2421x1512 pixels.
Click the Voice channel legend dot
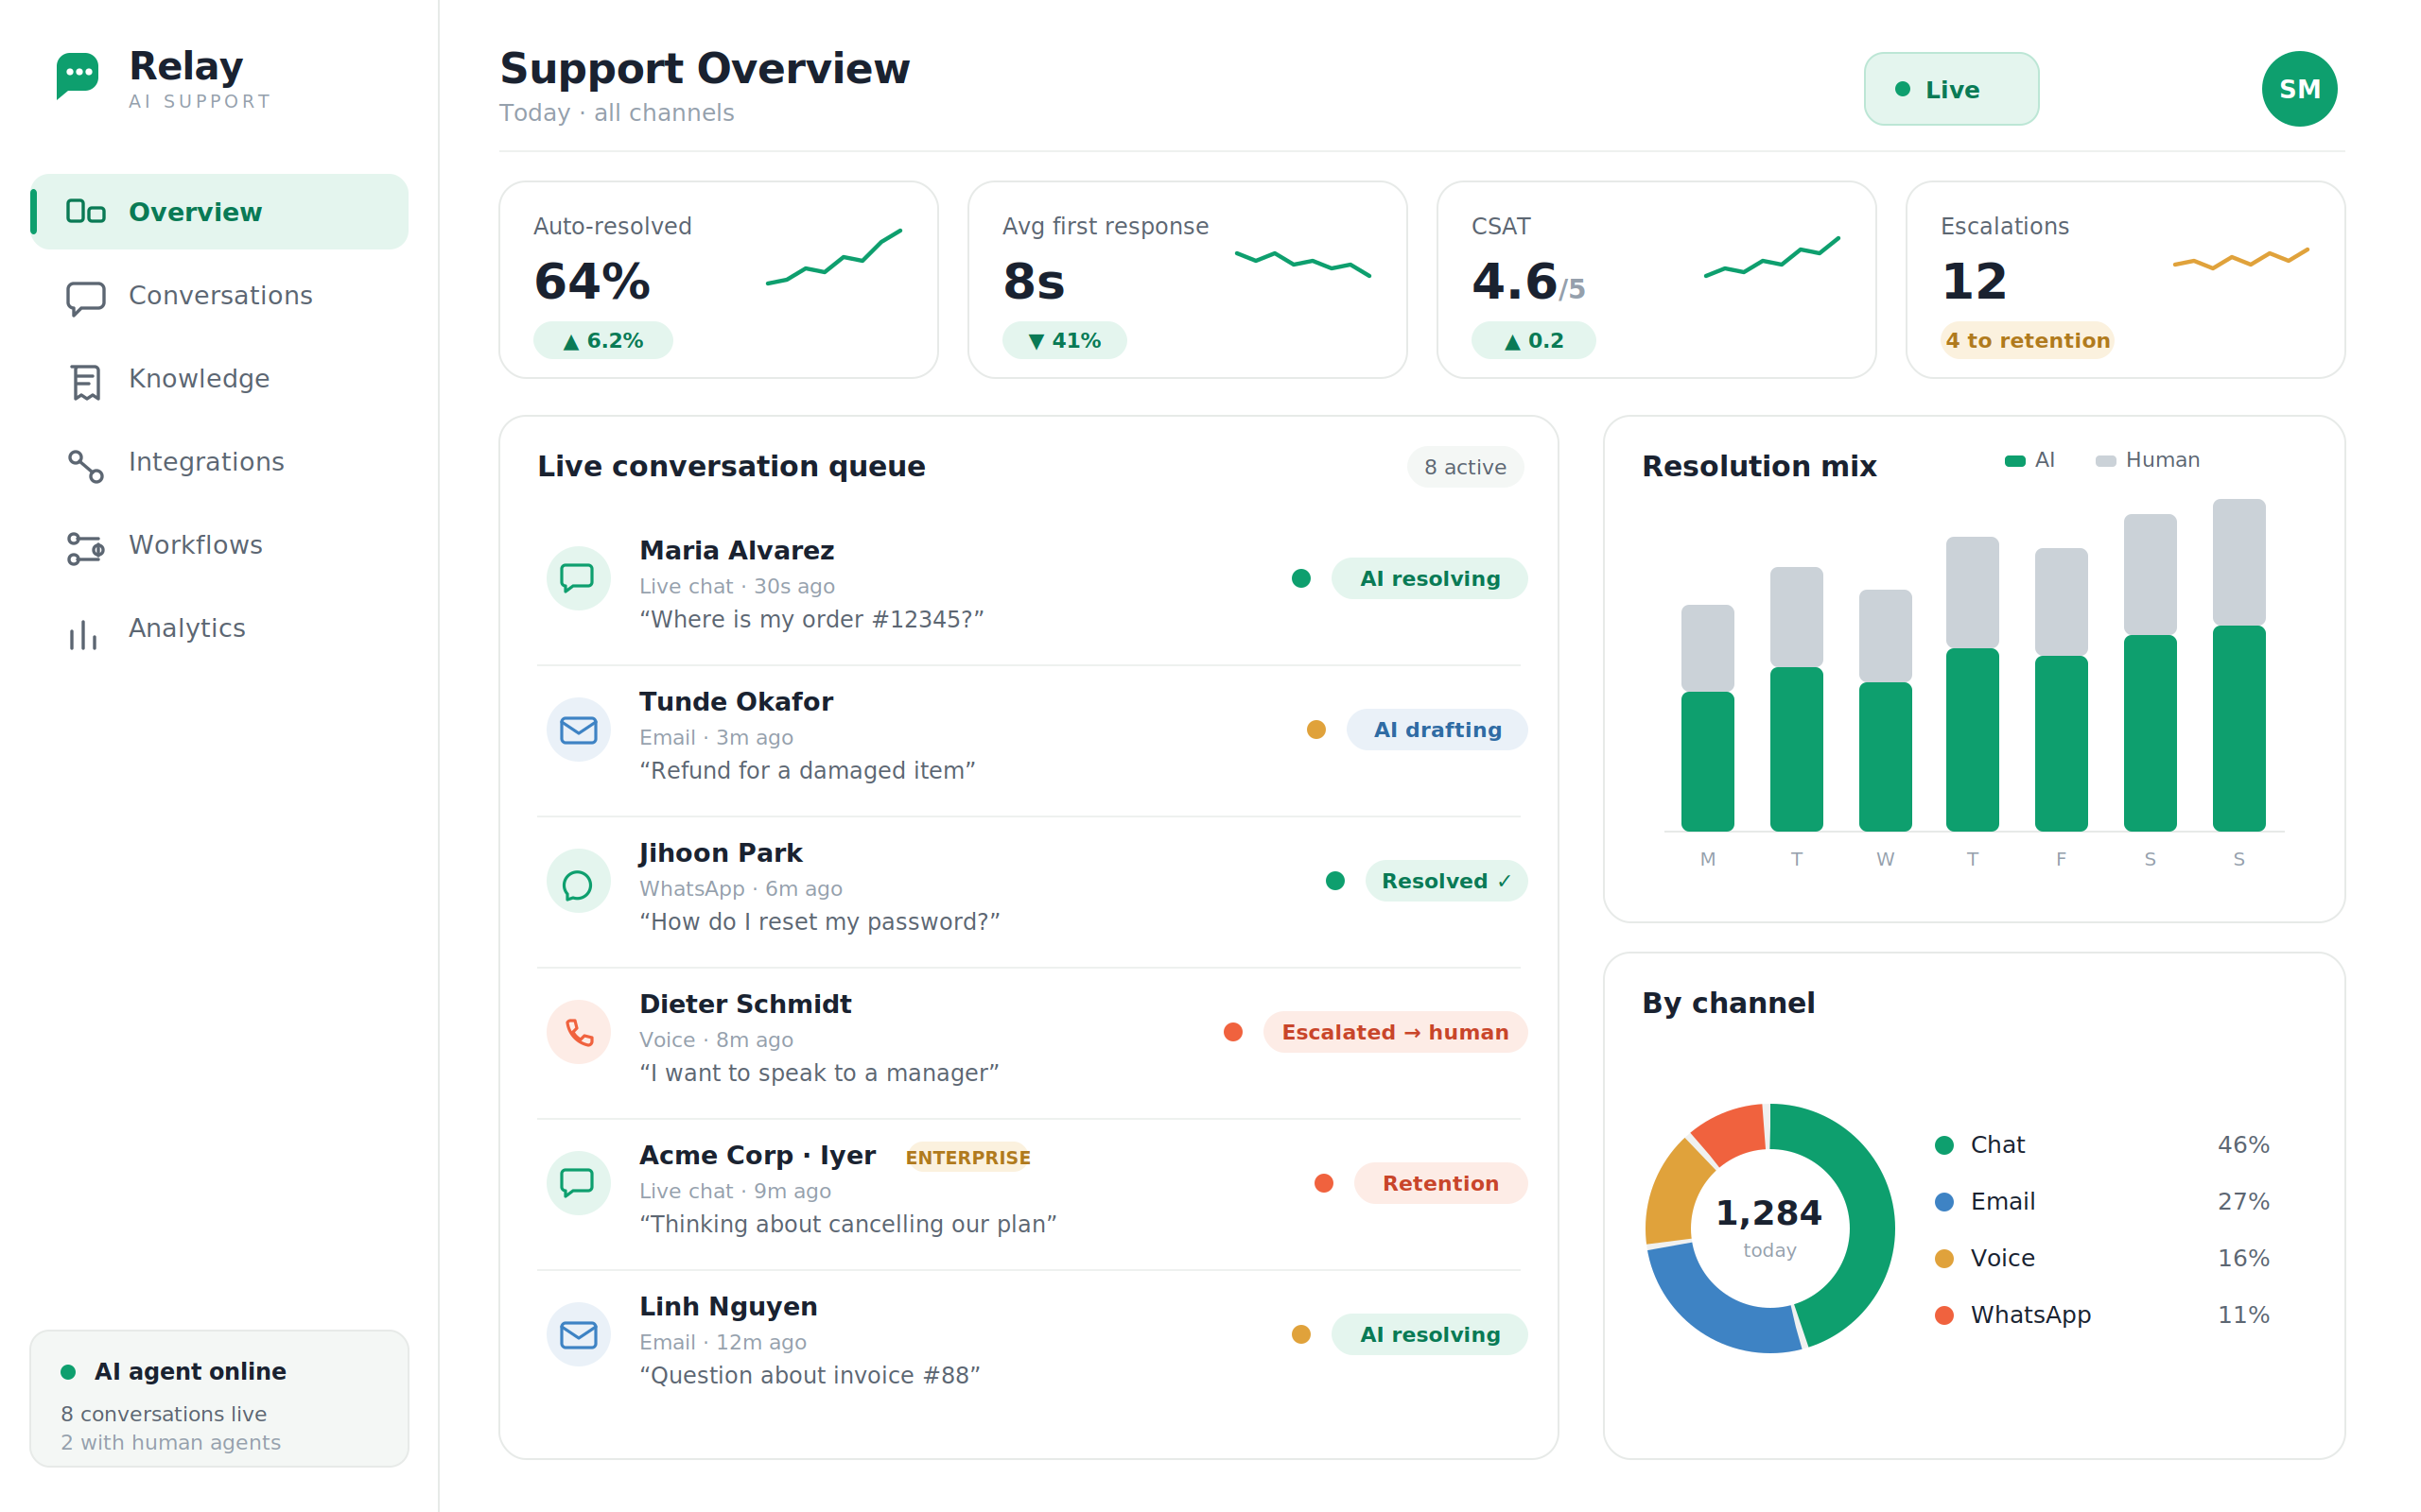(1943, 1258)
